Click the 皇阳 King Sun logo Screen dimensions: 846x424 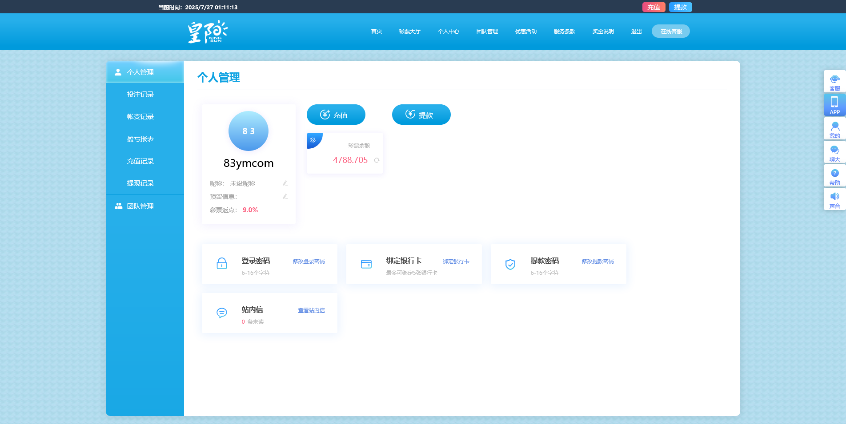(x=207, y=32)
